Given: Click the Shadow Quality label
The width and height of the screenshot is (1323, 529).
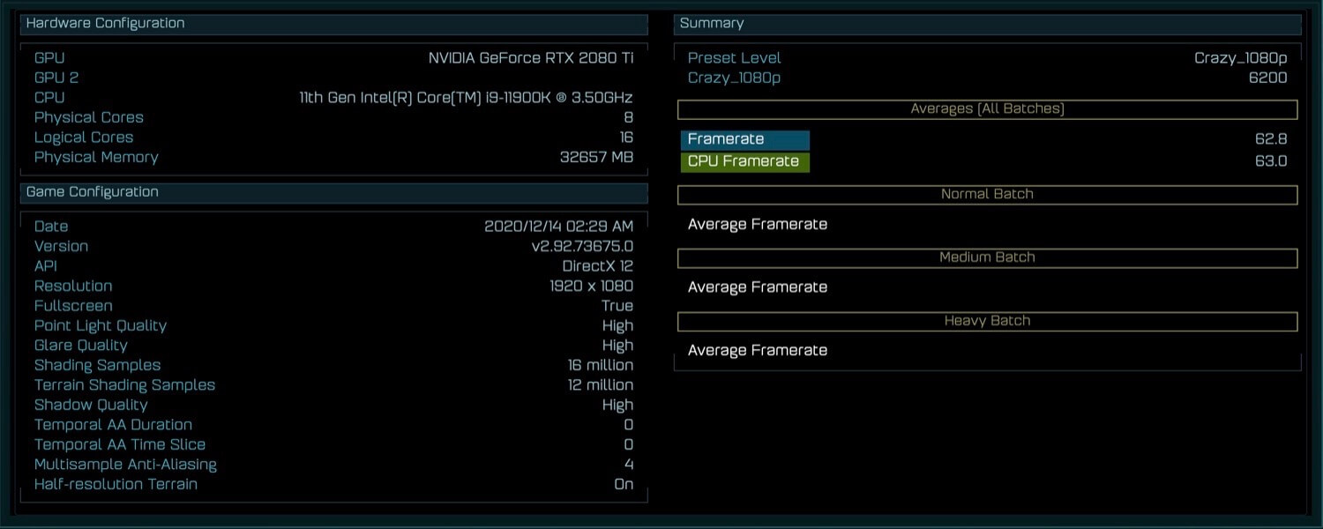Looking at the screenshot, I should (91, 405).
